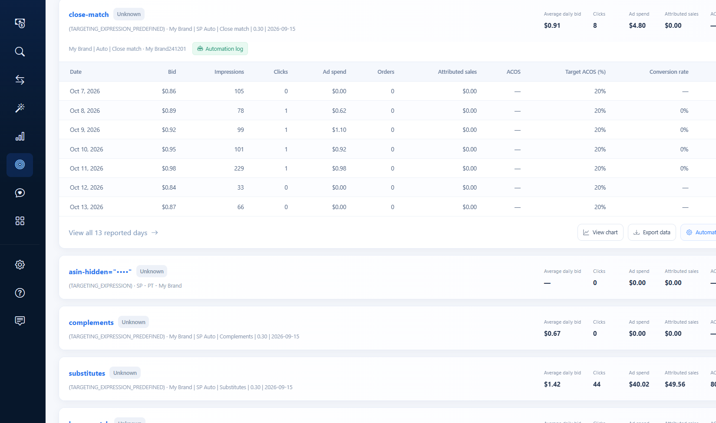Open the help question mark icon
The width and height of the screenshot is (716, 423).
click(x=20, y=293)
